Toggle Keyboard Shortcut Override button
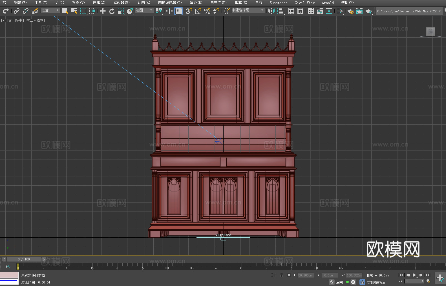Screen dimensions: 446x286 point(178,11)
